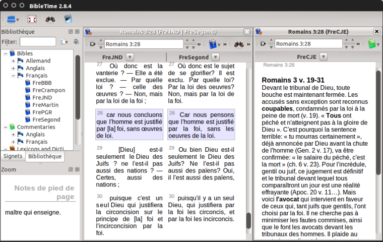The width and height of the screenshot is (383, 242).
Task: Click reference field in FreJND window
Action: [144, 44]
